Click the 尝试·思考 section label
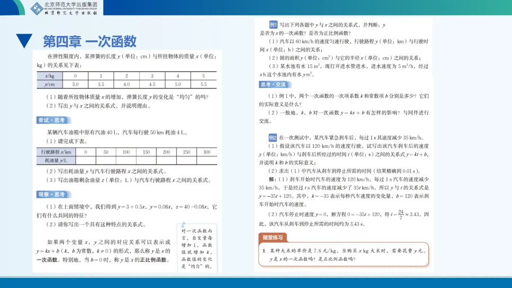Screen dimensions: 512x288 pyautogui.click(x=53, y=120)
